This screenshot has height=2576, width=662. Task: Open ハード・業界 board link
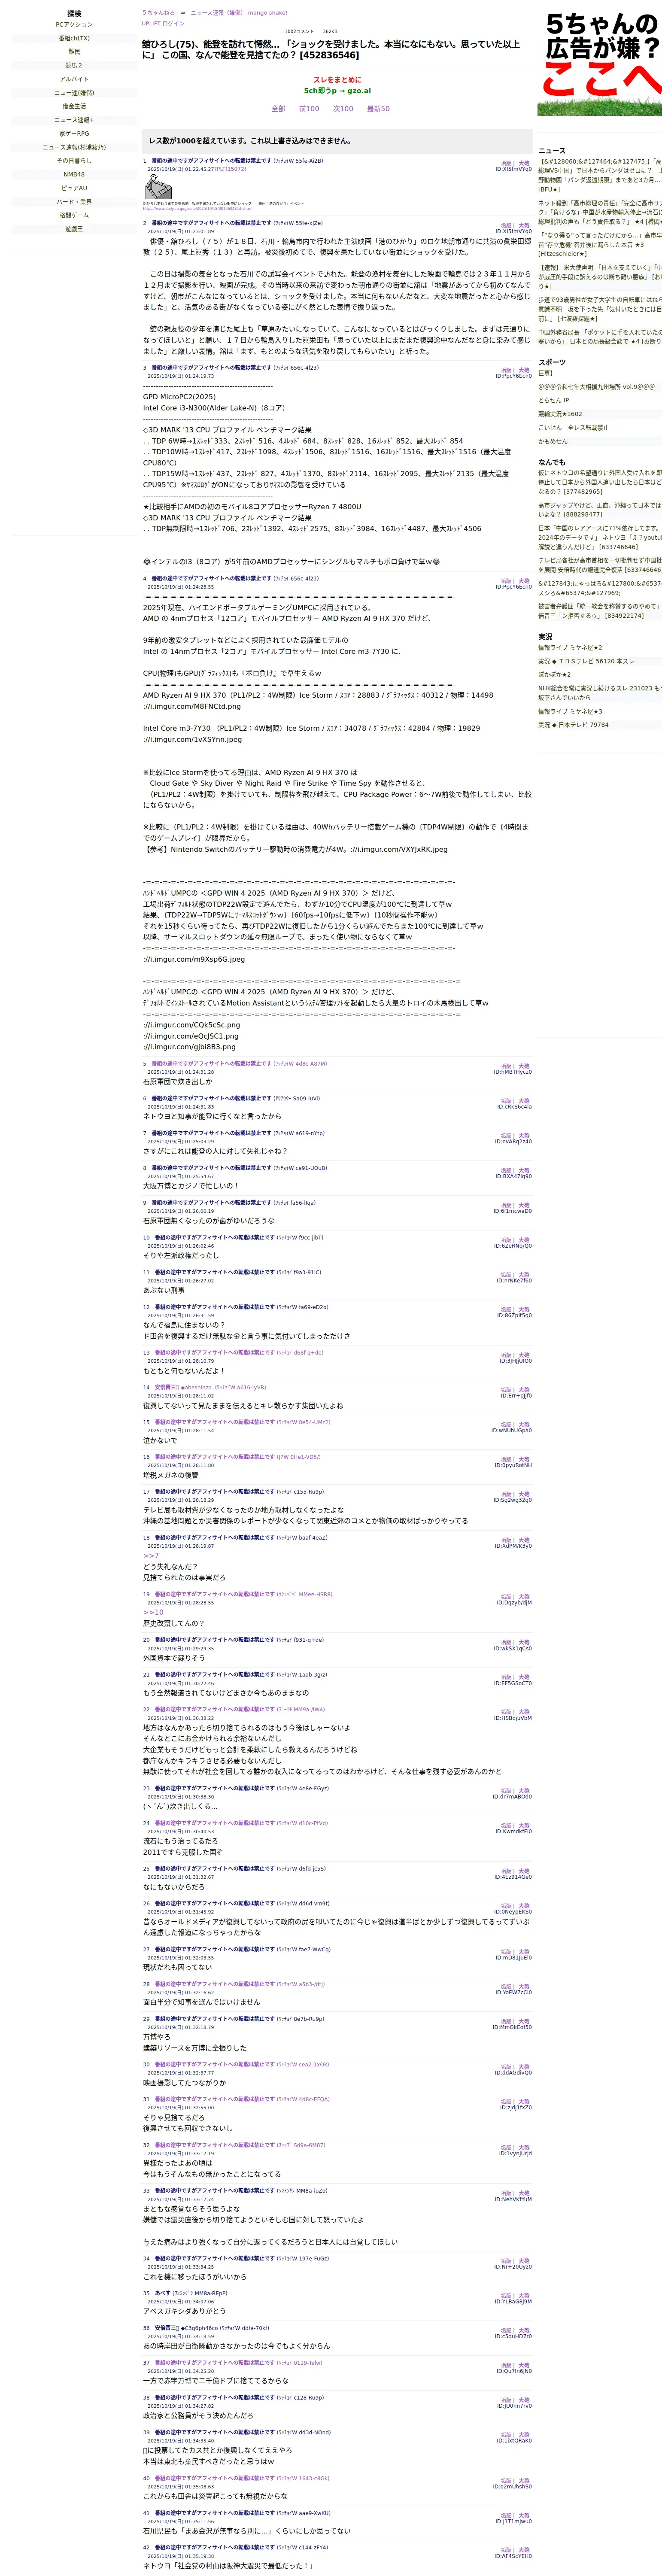pos(74,202)
